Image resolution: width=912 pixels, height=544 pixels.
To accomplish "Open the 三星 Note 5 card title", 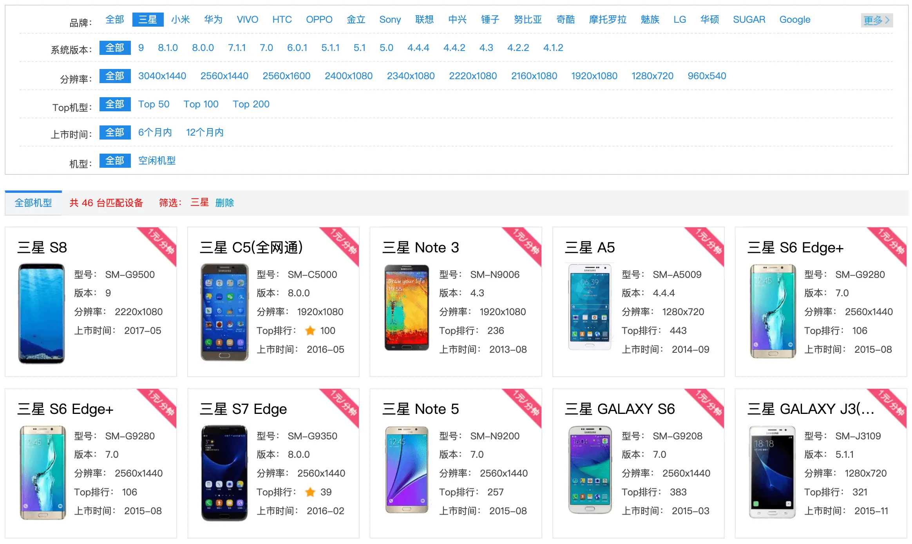I will pyautogui.click(x=420, y=409).
